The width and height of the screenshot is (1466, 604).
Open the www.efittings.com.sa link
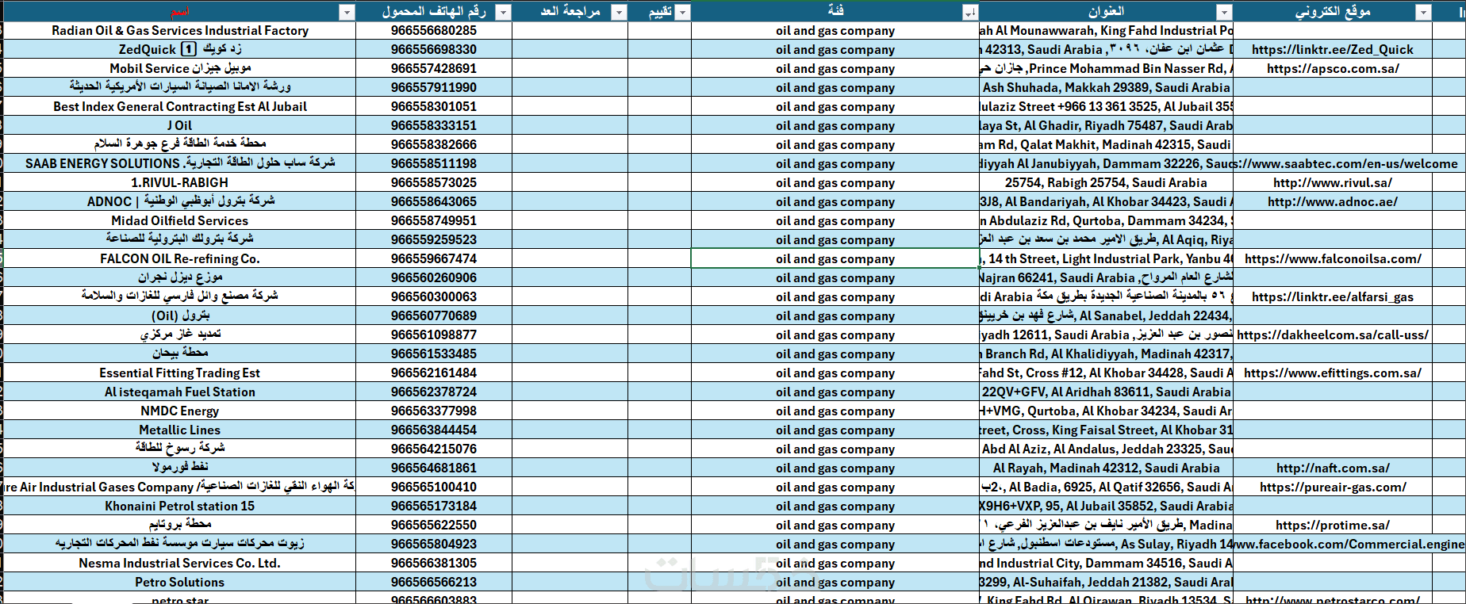(x=1333, y=373)
